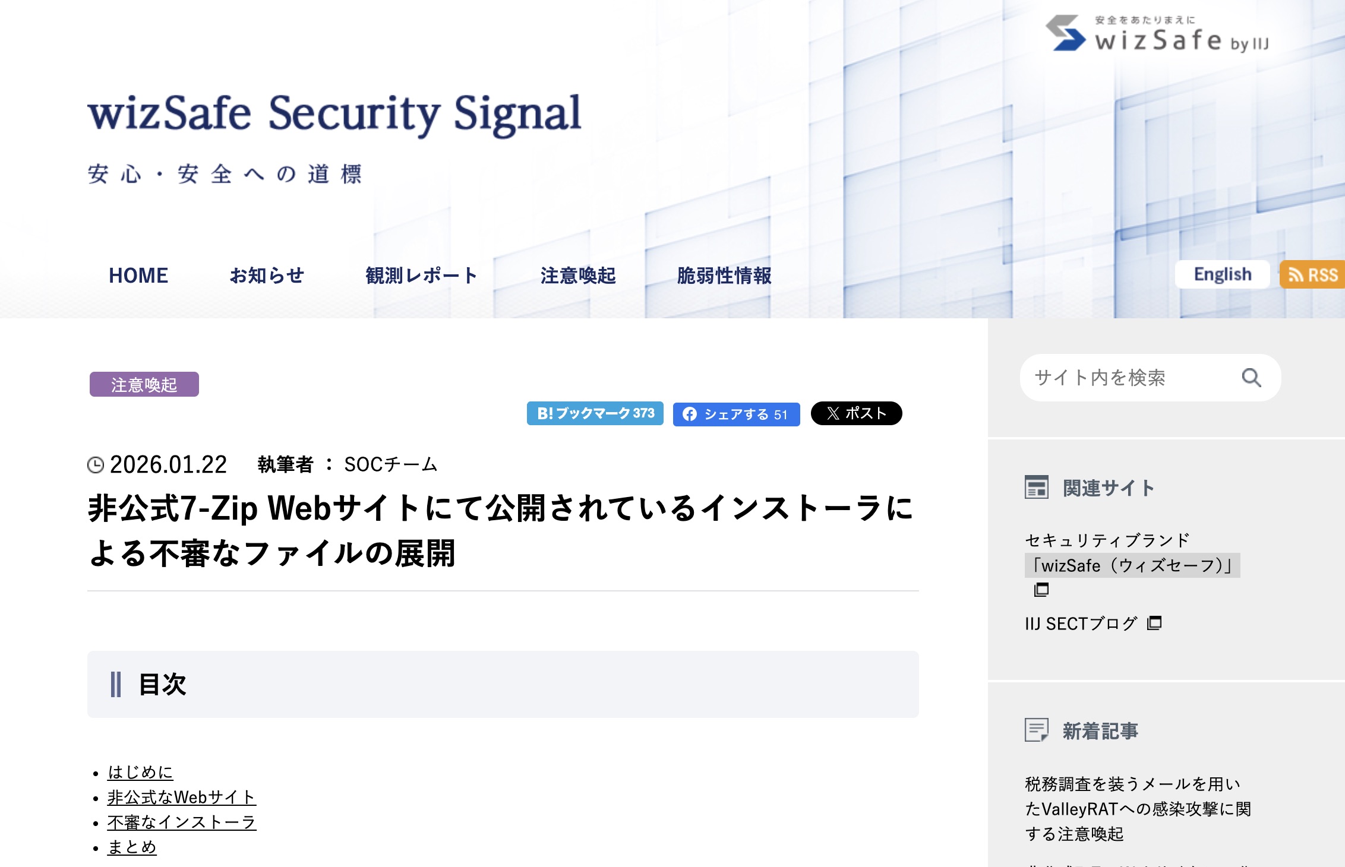Click the 注意喚起 category tag

(144, 385)
